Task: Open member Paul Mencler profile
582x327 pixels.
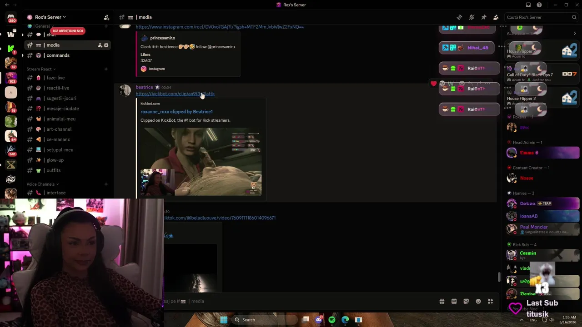Action: tap(543, 229)
